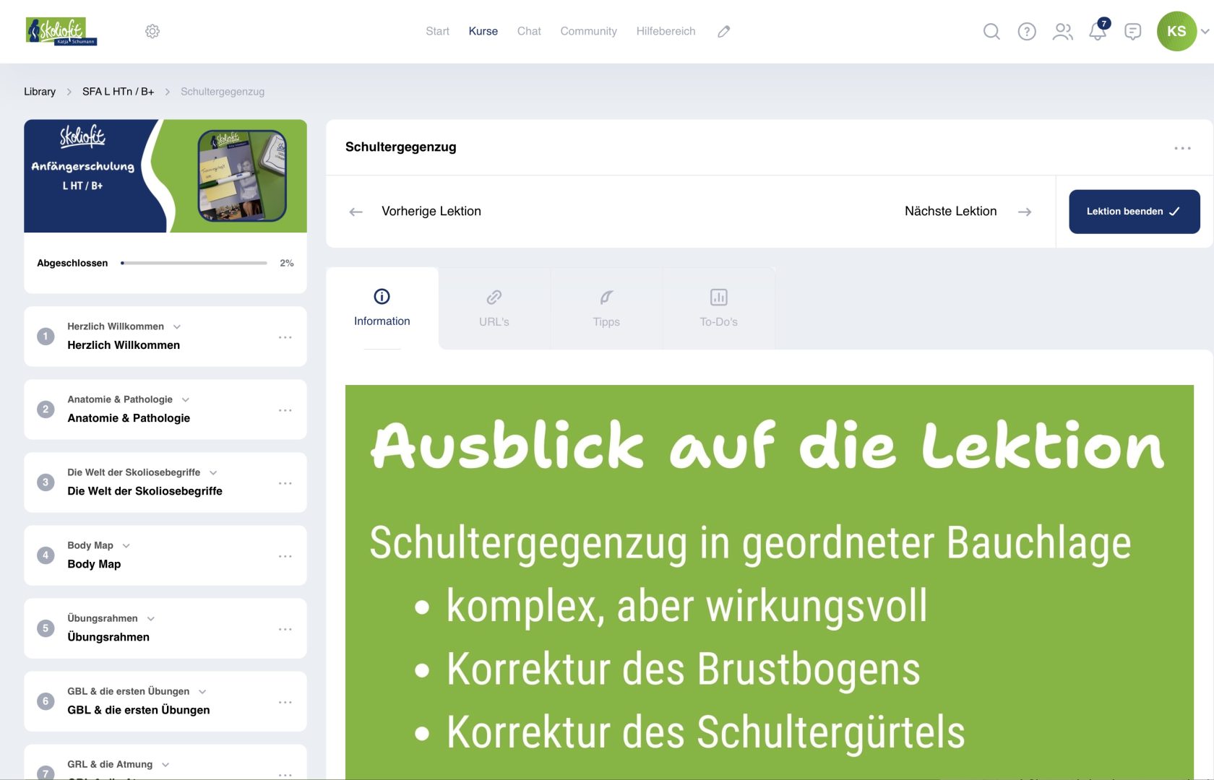Click the help question mark icon

pyautogui.click(x=1027, y=32)
